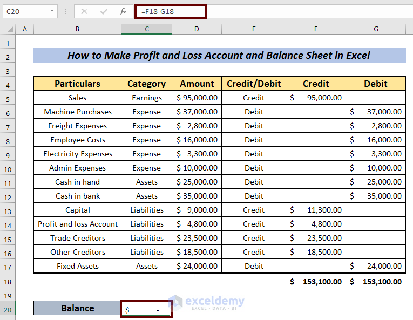Select the Sales cell
Screen dimensions: 413x320
click(77, 98)
